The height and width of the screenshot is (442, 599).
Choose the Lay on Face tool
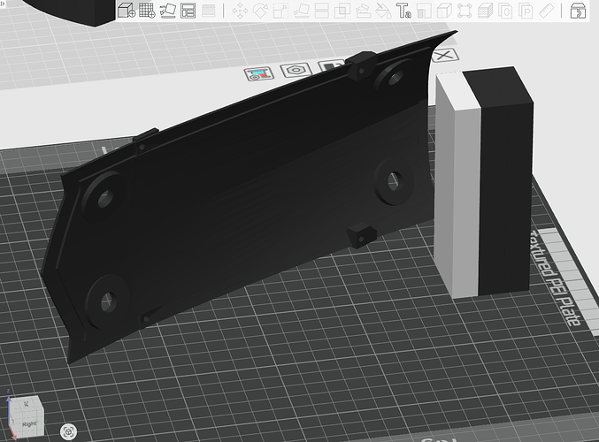[302, 11]
